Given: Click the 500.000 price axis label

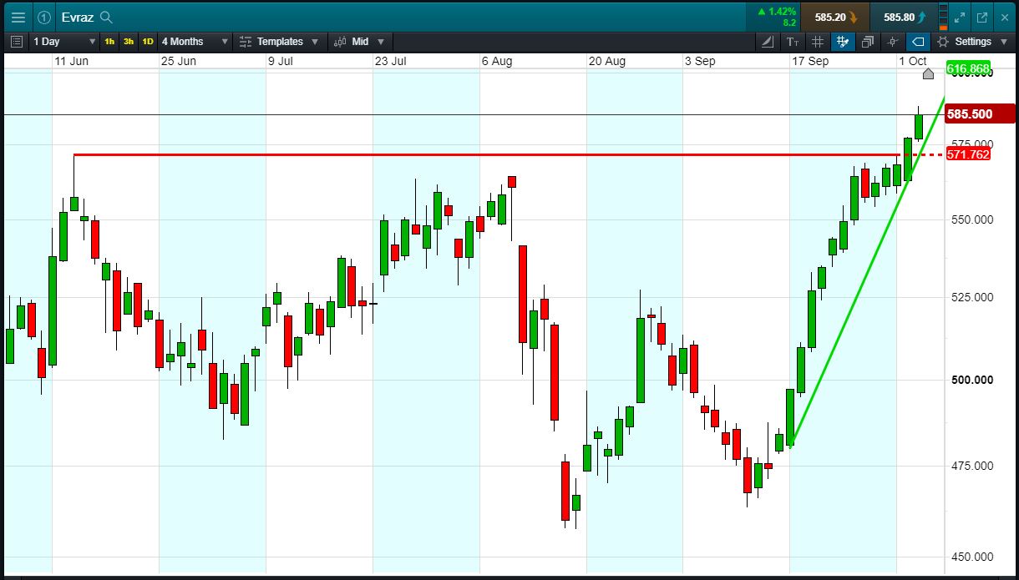Looking at the screenshot, I should tap(971, 380).
